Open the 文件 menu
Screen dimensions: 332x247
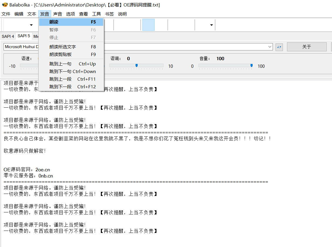(6, 14)
